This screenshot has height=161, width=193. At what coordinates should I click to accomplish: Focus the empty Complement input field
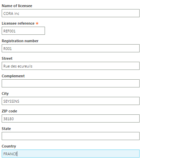pos(71,83)
